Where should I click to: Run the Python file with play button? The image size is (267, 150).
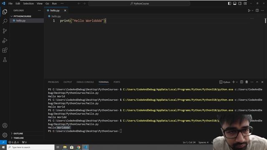[x=249, y=10]
